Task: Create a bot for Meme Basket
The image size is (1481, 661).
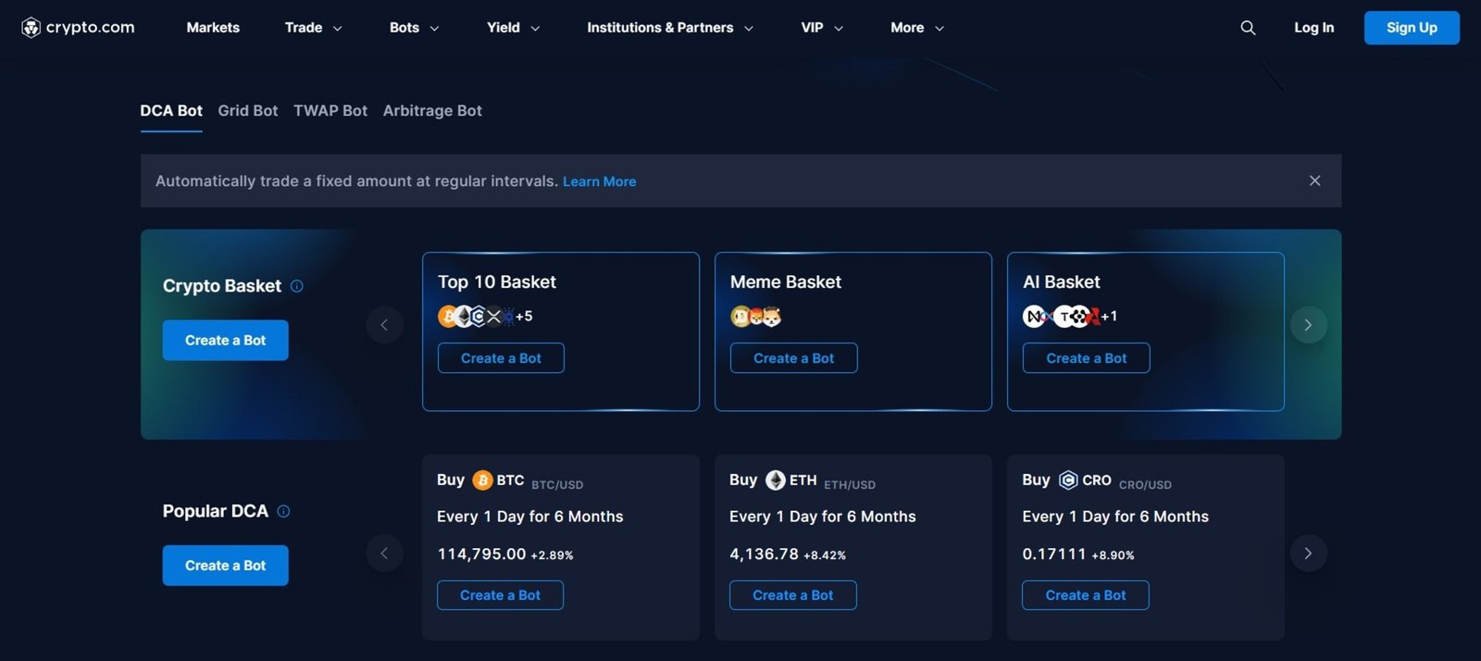Action: click(x=793, y=358)
